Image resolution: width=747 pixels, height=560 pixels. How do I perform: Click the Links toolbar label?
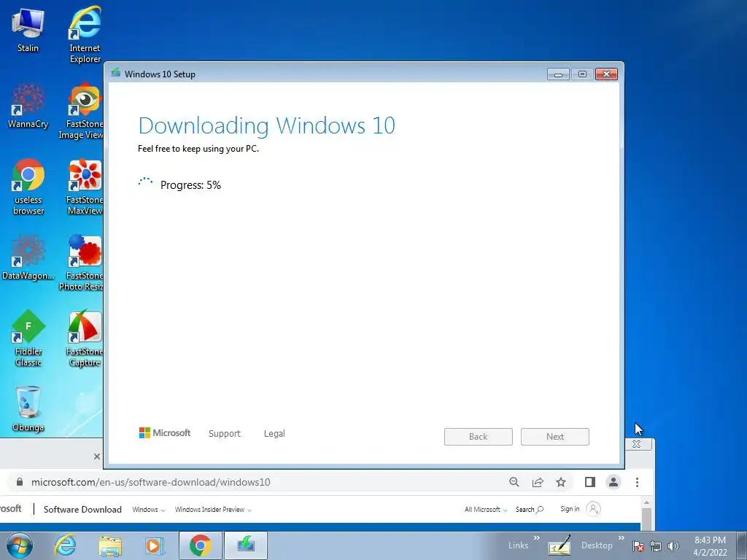518,545
